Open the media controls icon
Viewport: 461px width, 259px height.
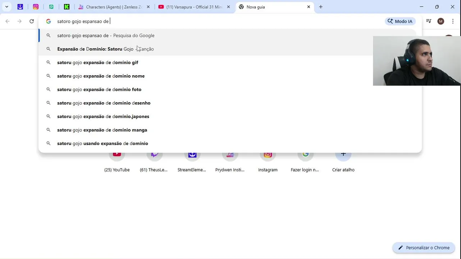429,21
